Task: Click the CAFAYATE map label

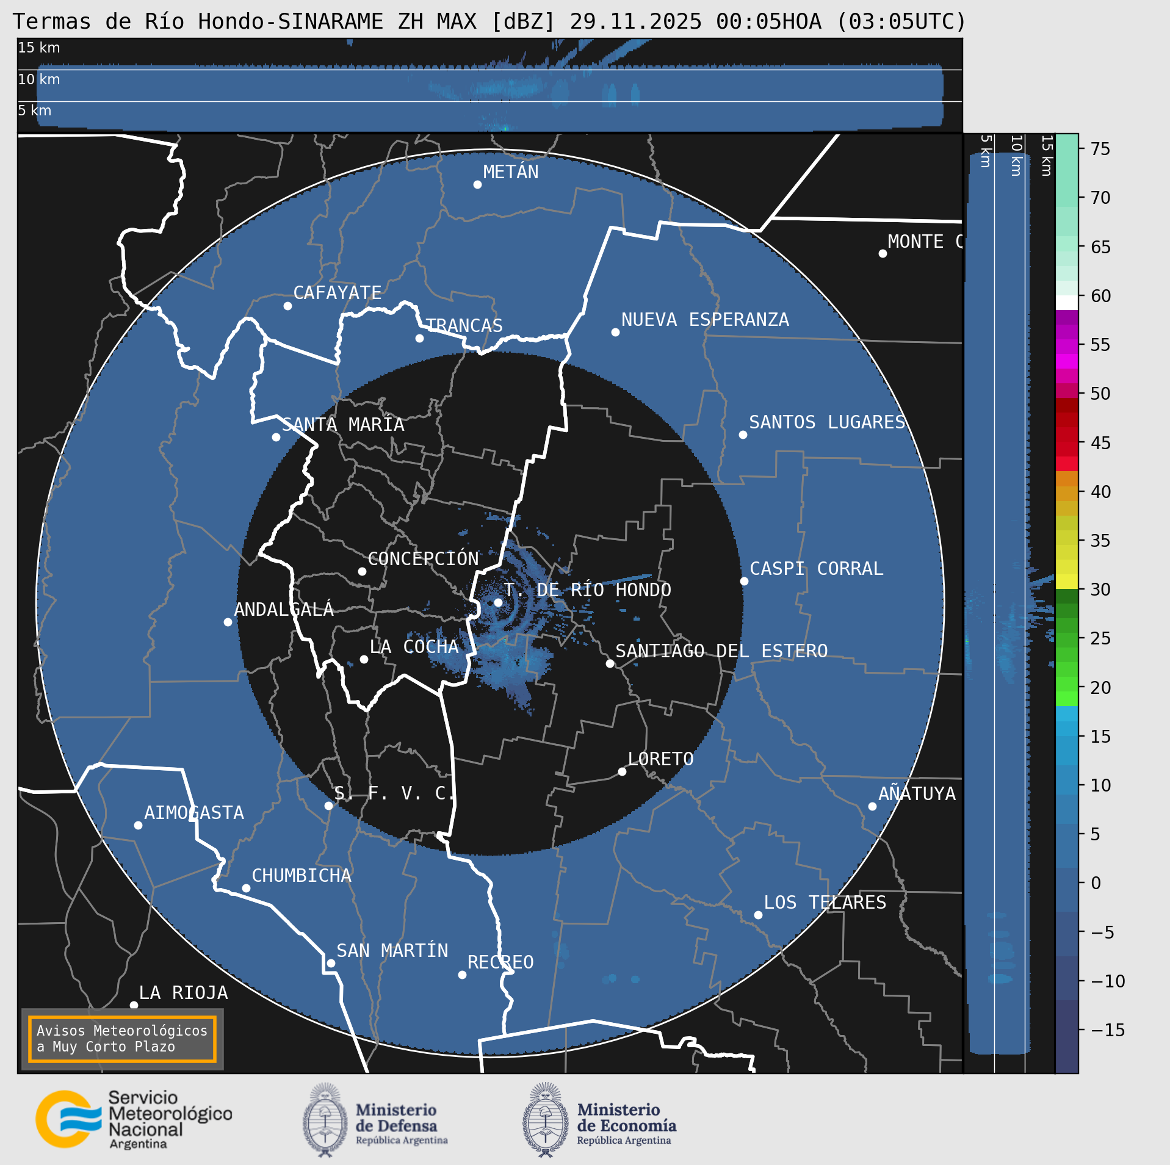Action: (338, 293)
